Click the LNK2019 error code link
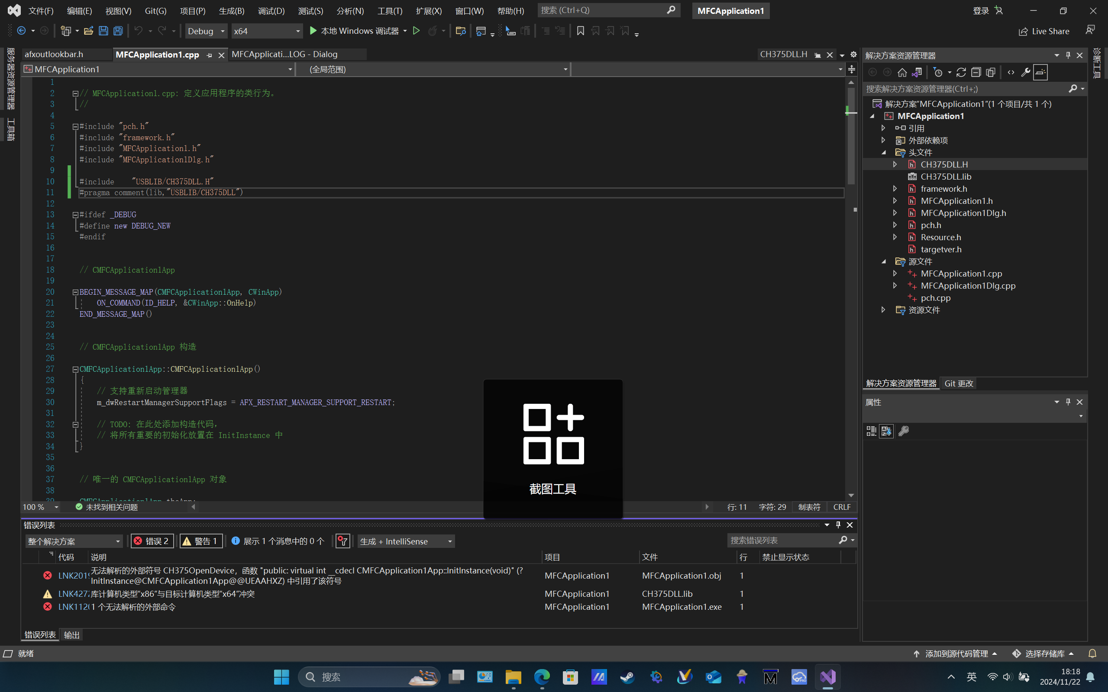Viewport: 1108px width, 692px height. (x=73, y=575)
